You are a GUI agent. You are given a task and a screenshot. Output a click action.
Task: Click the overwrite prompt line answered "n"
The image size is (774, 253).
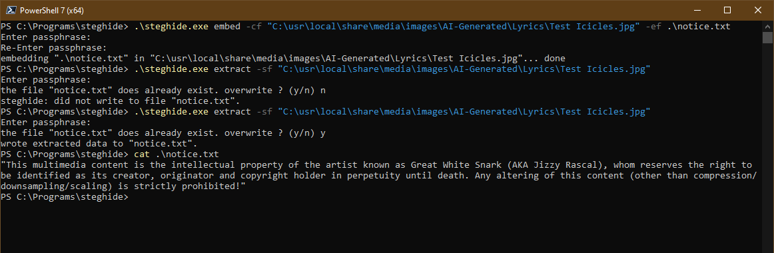(x=163, y=91)
